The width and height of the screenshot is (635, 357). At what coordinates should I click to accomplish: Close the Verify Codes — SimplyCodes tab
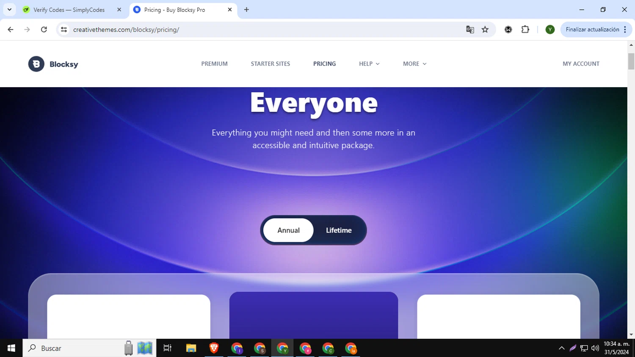click(119, 10)
